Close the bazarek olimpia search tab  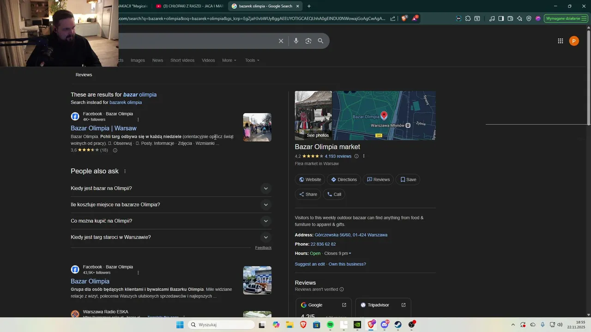(298, 6)
